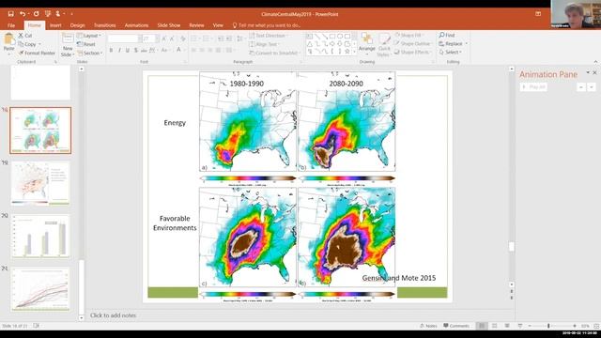This screenshot has width=601, height=338.
Task: Expand the Section dropdown
Action: [90, 53]
